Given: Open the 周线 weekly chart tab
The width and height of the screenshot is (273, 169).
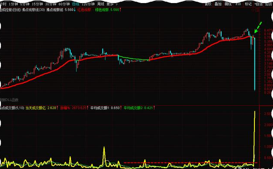Looking at the screenshot, I should pos(101,4).
